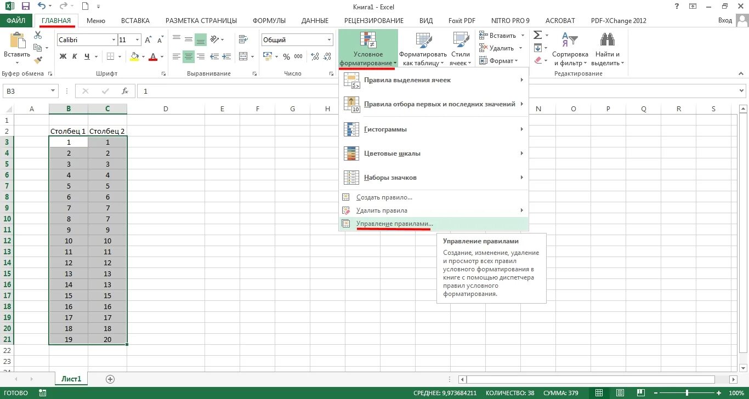
Task: Switch to Page Layout view in status bar
Action: point(621,393)
